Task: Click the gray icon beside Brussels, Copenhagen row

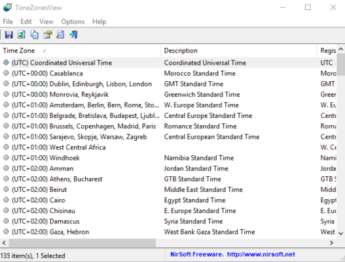Action: coord(6,126)
